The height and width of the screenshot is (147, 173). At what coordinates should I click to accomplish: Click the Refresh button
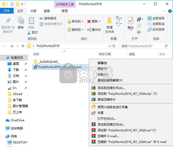(x=114, y=46)
